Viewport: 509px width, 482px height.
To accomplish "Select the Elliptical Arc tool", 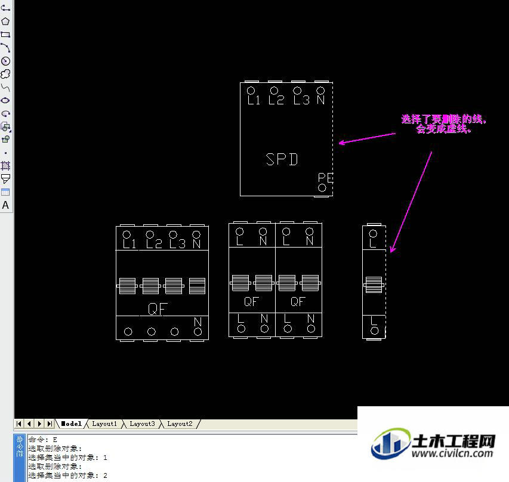I will point(5,113).
